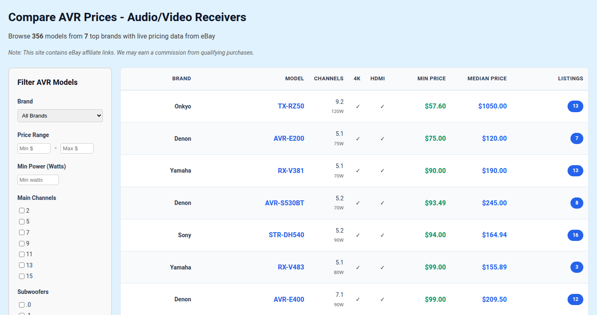
Task: Check the 7 main channels checkbox
Action: [22, 233]
